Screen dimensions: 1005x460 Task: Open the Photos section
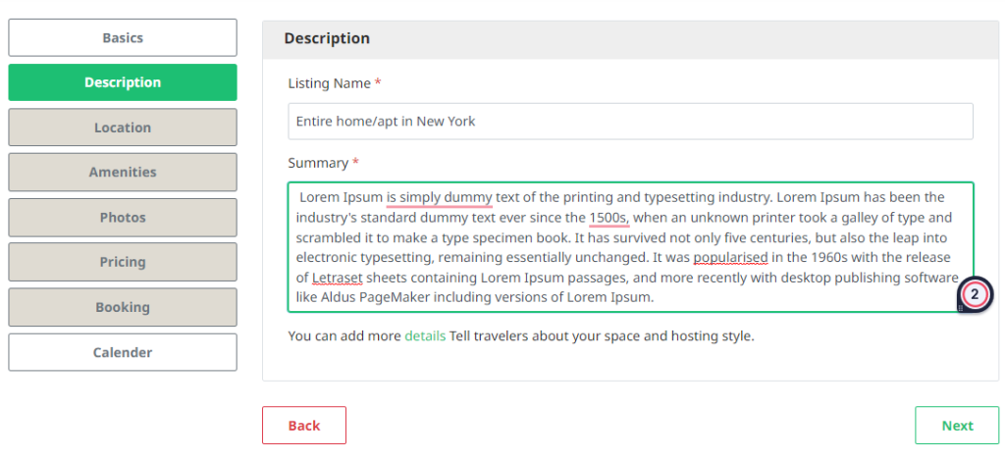point(123,218)
